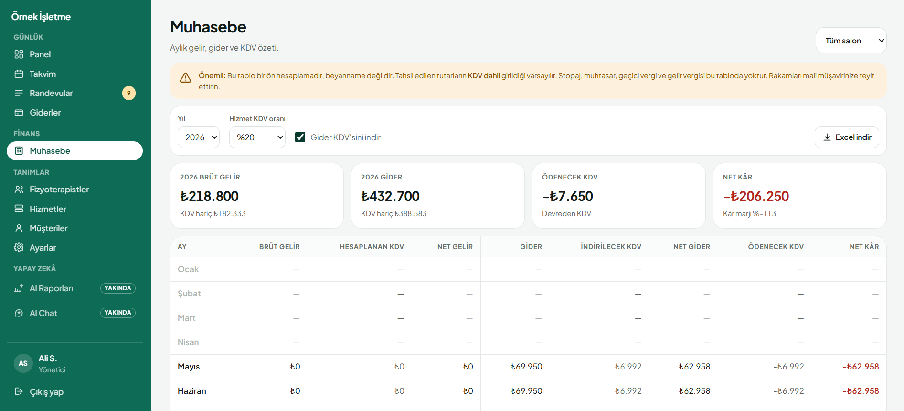Click the AS user avatar
Image resolution: width=904 pixels, height=411 pixels.
click(23, 363)
